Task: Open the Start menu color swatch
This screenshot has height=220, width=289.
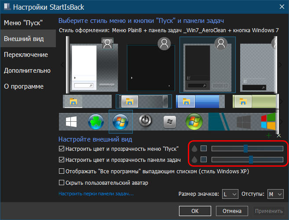Action: click(x=204, y=148)
